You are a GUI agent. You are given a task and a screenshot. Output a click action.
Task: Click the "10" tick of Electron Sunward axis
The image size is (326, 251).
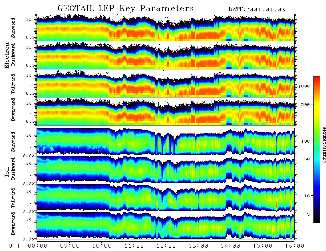[29, 19]
